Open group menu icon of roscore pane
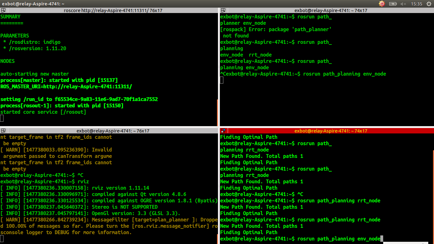 (3, 10)
